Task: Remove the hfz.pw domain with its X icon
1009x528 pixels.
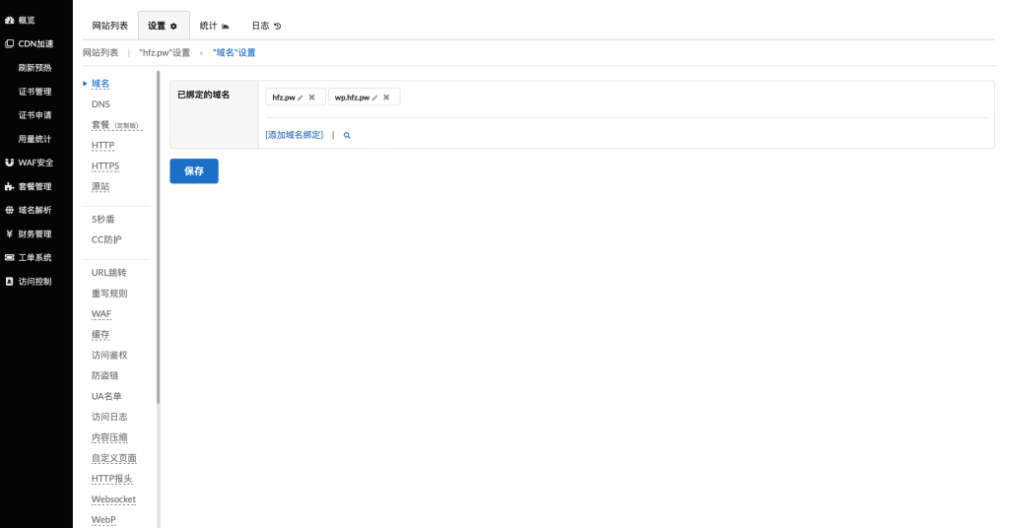Action: tap(311, 98)
